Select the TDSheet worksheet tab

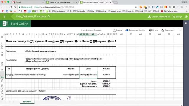[x=27, y=102]
